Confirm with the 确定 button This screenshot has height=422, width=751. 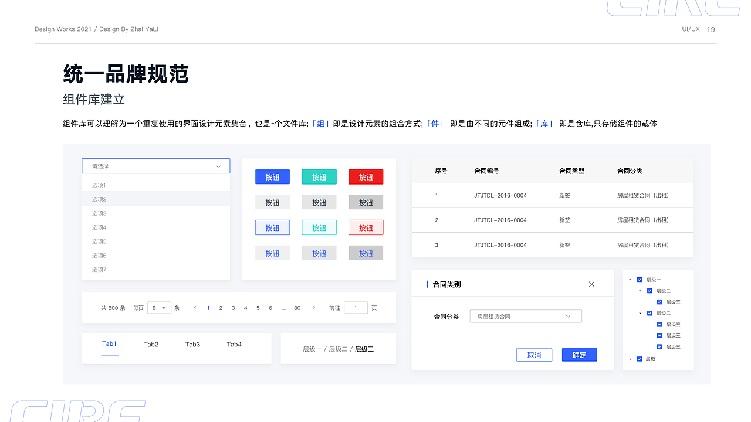point(580,355)
